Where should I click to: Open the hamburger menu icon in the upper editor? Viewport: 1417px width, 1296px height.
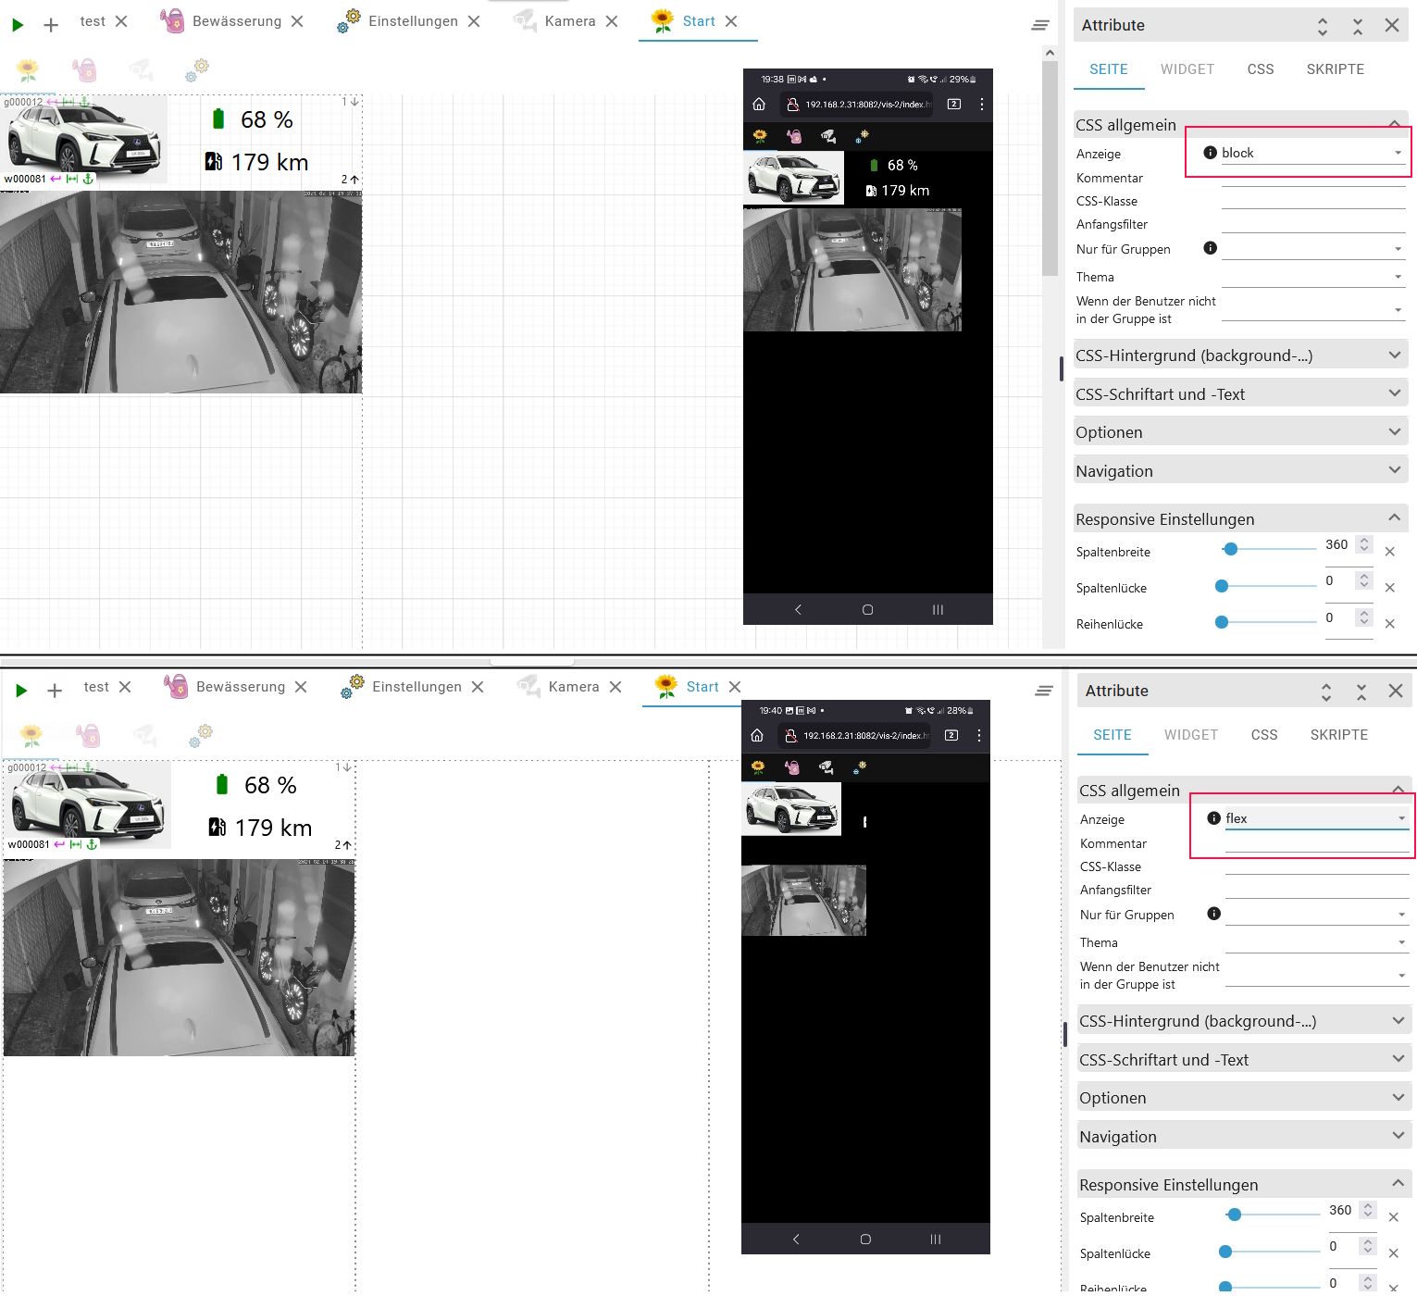pos(1040,25)
